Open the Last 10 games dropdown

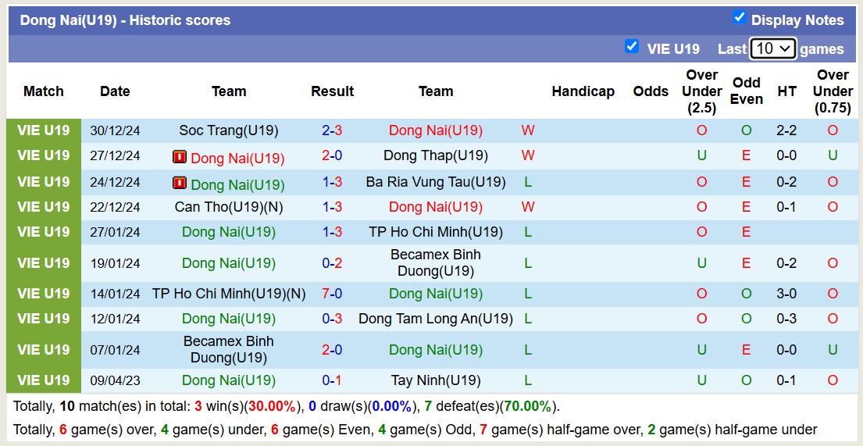tap(772, 48)
